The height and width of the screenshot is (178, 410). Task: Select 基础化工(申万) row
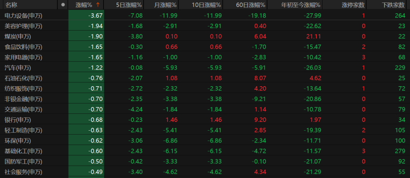tap(205, 151)
